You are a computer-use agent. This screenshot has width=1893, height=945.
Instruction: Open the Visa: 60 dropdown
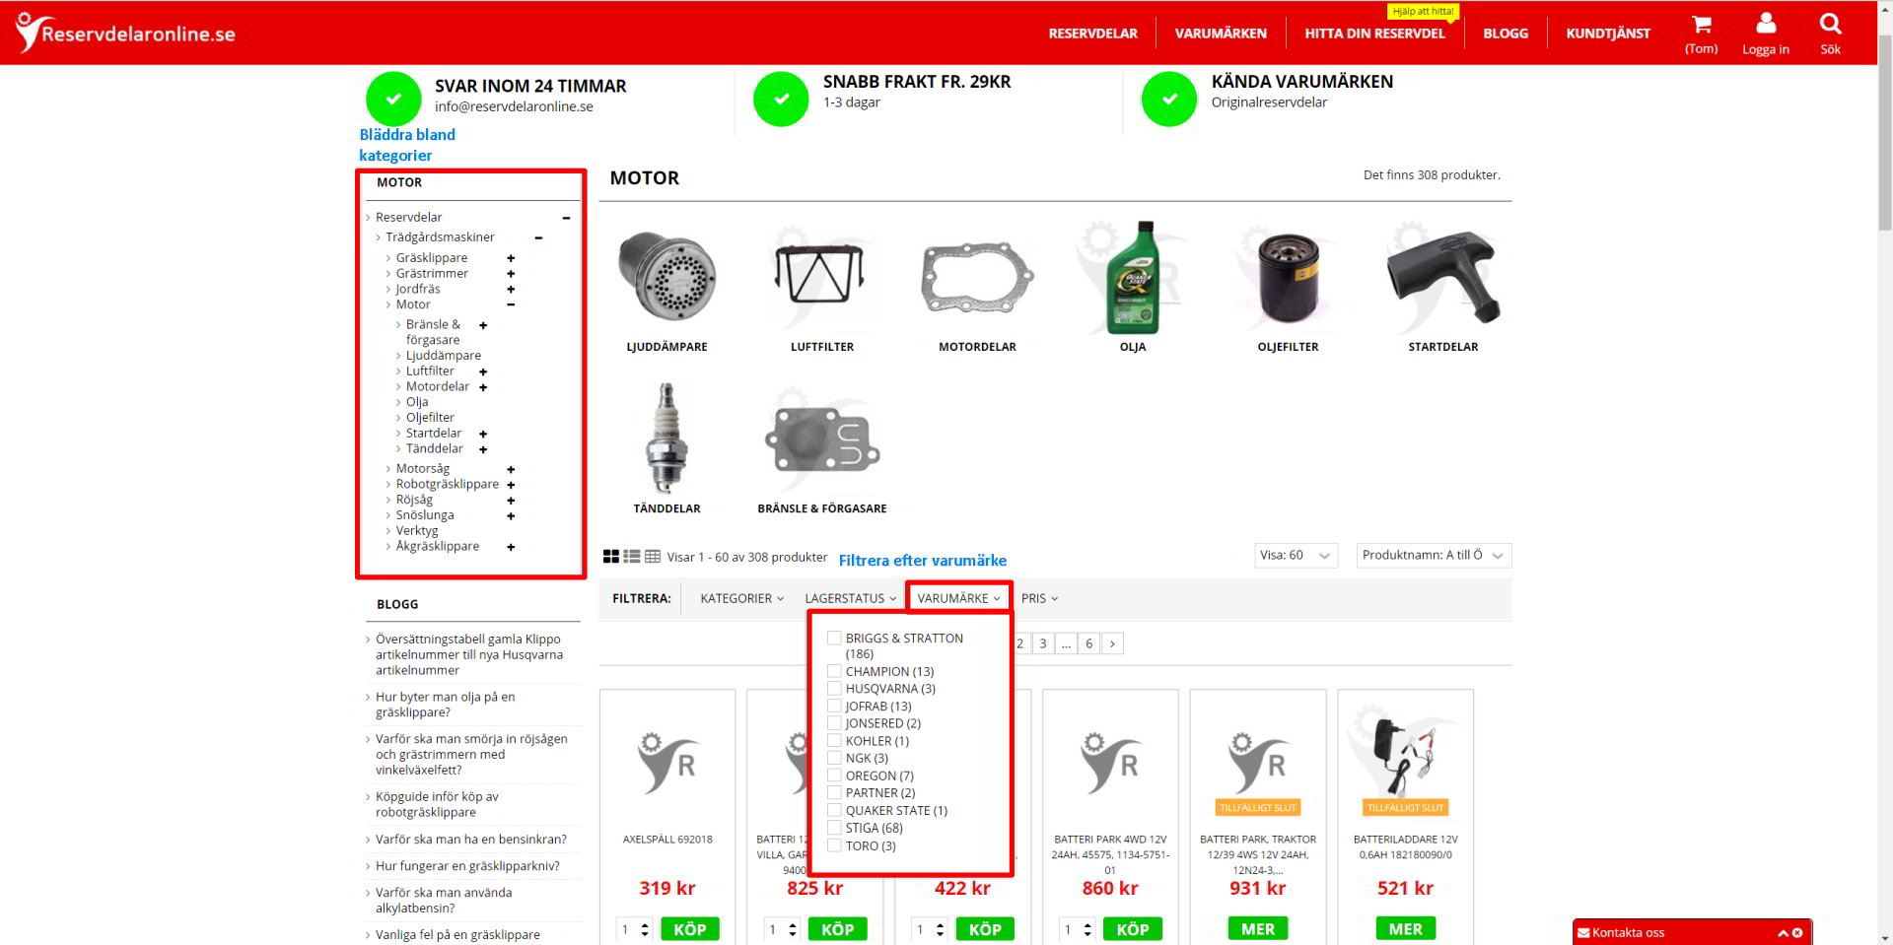click(x=1296, y=556)
